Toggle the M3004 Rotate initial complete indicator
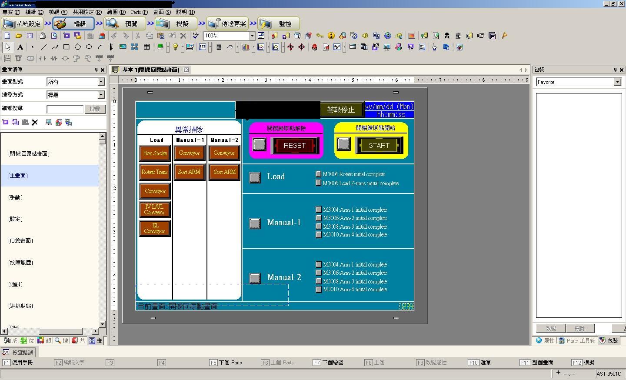Viewport: 626px width, 380px height. click(x=318, y=174)
